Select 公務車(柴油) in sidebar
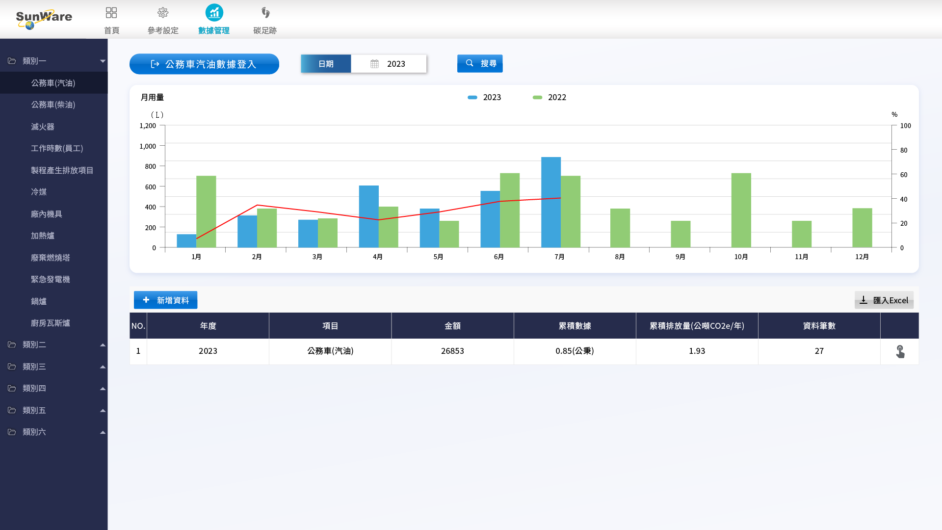The image size is (942, 530). pyautogui.click(x=53, y=105)
